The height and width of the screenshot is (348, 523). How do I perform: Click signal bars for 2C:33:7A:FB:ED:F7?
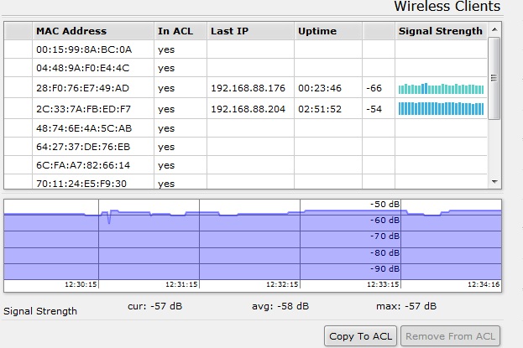(x=441, y=108)
